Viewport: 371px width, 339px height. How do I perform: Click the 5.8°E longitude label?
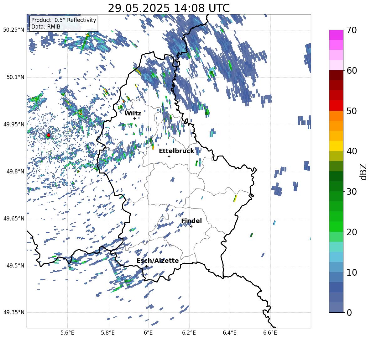click(x=108, y=333)
